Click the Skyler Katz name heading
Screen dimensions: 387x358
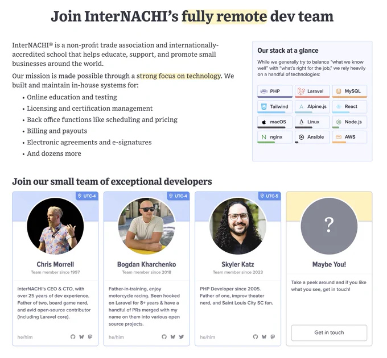(238, 264)
